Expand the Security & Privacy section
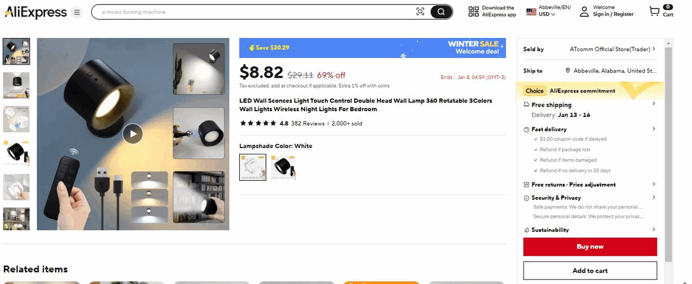The height and width of the screenshot is (284, 692). pos(653,198)
